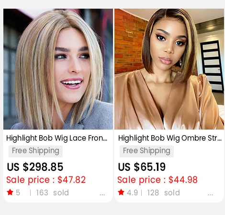Click the 128 sold count
The width and height of the screenshot is (225, 215).
pos(164,192)
